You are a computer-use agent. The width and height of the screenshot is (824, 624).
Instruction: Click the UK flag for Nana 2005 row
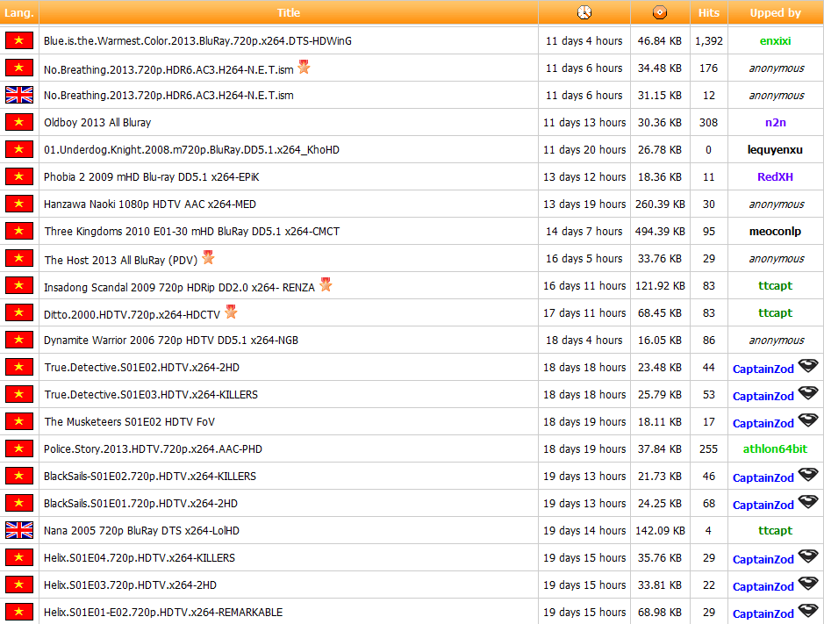pos(19,530)
